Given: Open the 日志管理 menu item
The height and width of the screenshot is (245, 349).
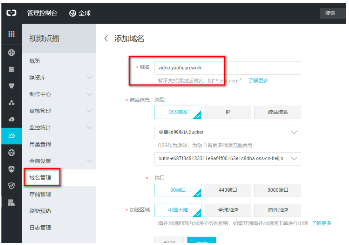Looking at the screenshot, I should (x=59, y=227).
